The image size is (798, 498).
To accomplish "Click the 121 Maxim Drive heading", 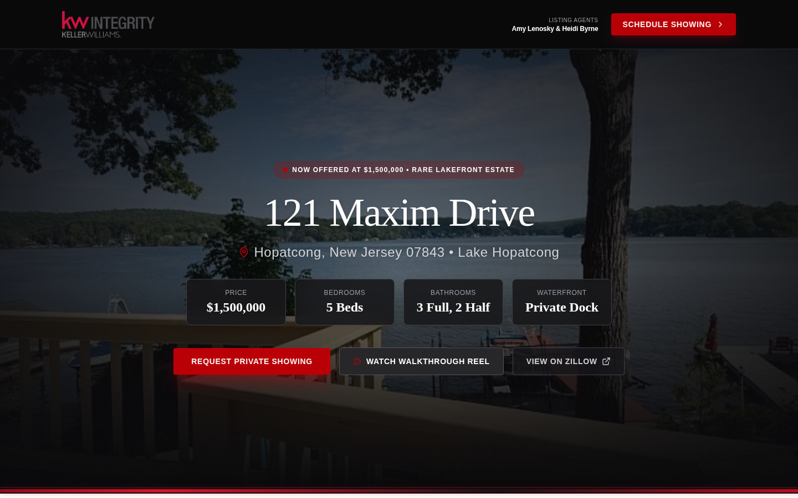I will coord(399,212).
